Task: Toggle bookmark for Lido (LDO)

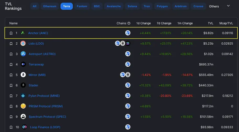Action: (11, 43)
